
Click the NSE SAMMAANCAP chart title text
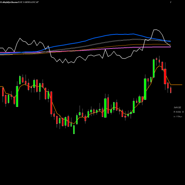(x=28, y=2)
